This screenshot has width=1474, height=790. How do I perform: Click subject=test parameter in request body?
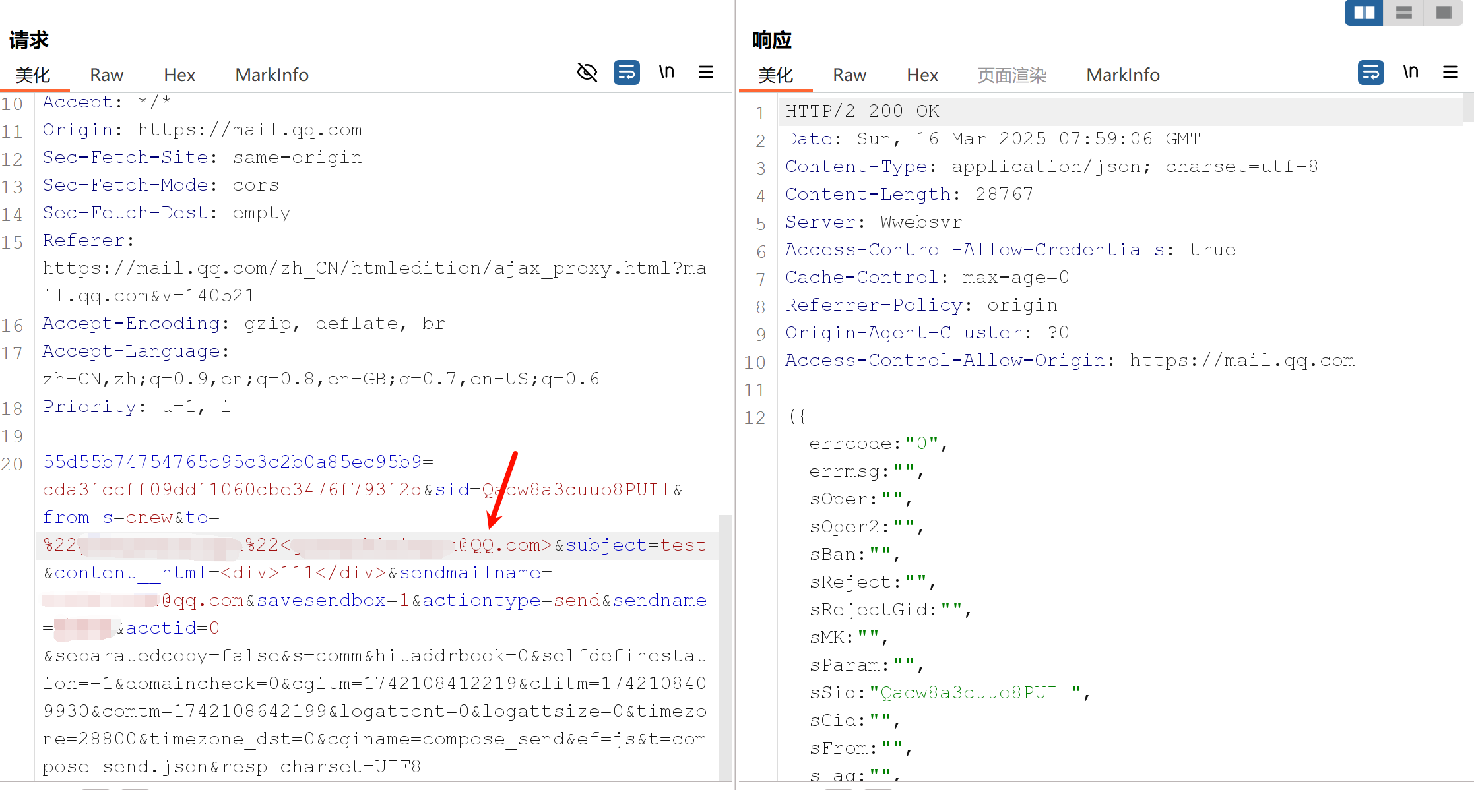pyautogui.click(x=636, y=545)
